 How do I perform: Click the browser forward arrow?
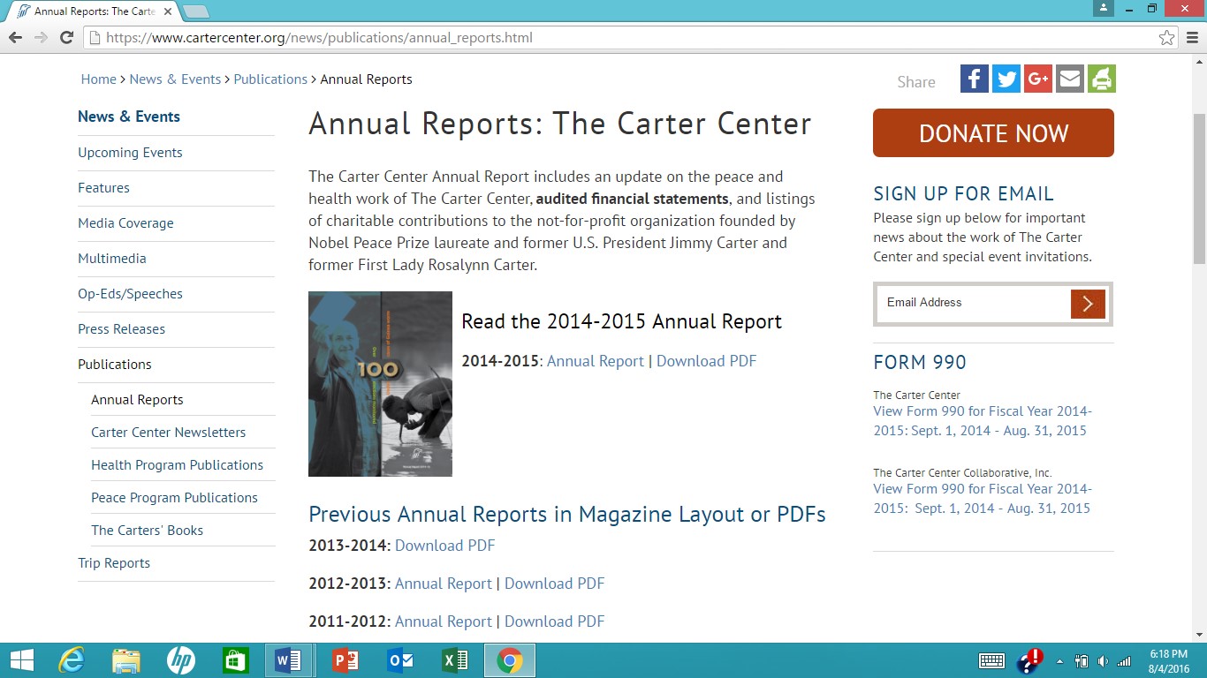(x=41, y=37)
